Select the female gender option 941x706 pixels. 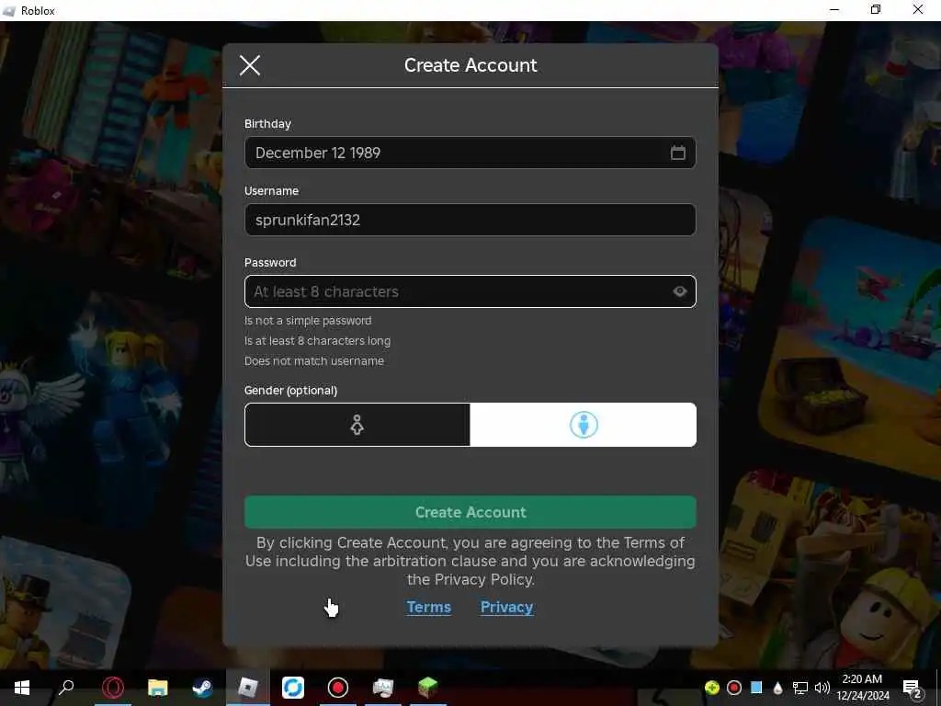coord(357,425)
